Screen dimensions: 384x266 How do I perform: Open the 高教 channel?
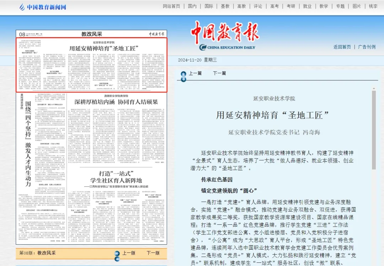pyautogui.click(x=241, y=6)
